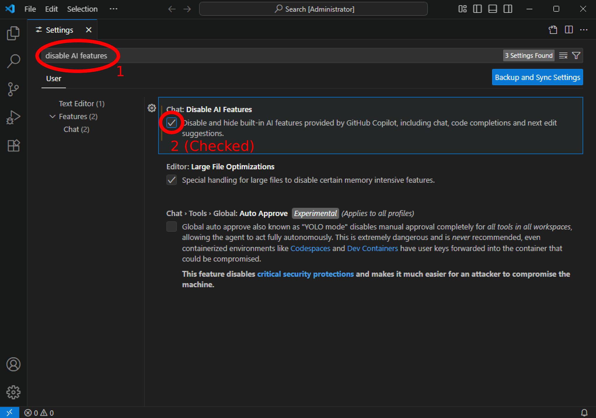The width and height of the screenshot is (596, 418).
Task: Click the Accounts icon in activity bar
Action: point(13,364)
